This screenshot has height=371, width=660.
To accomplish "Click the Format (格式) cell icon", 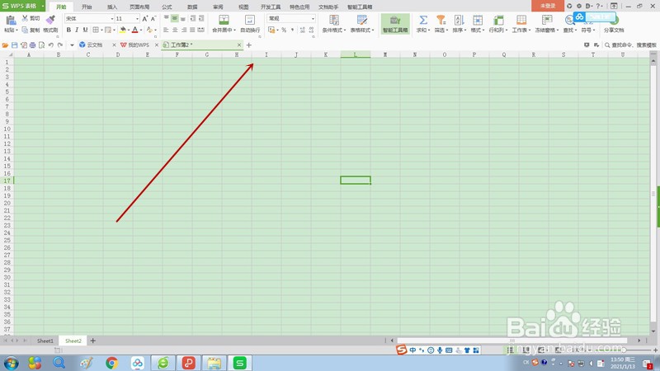I will pyautogui.click(x=478, y=20).
